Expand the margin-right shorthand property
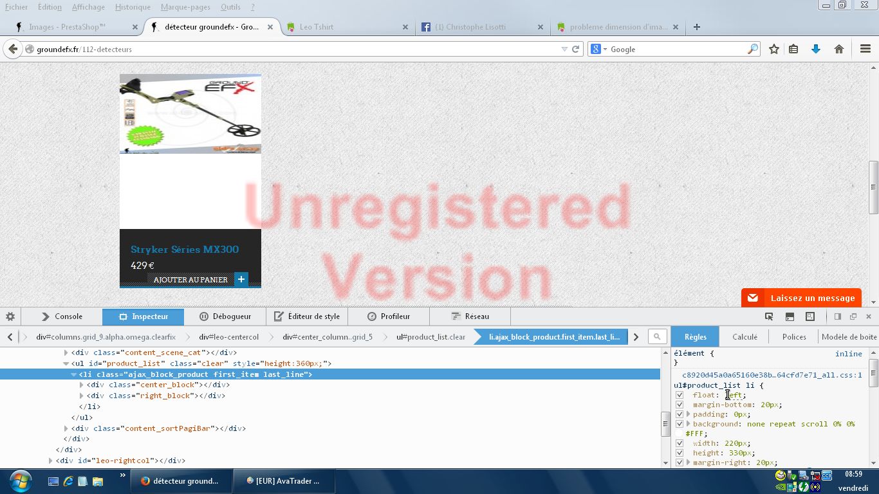879x494 pixels. (689, 462)
